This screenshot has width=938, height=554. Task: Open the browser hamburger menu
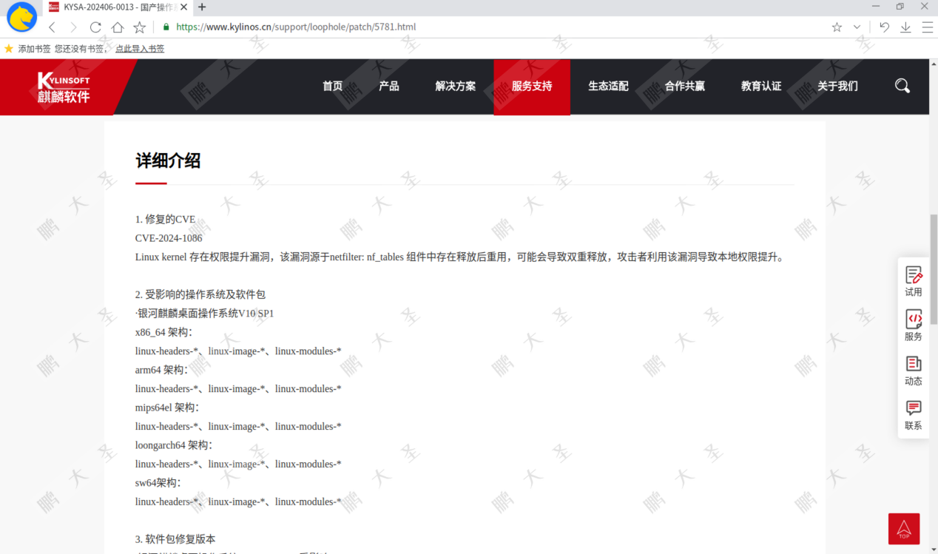point(927,27)
